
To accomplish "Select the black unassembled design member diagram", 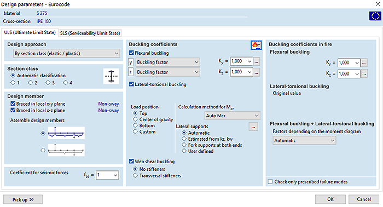I will 66,150.
